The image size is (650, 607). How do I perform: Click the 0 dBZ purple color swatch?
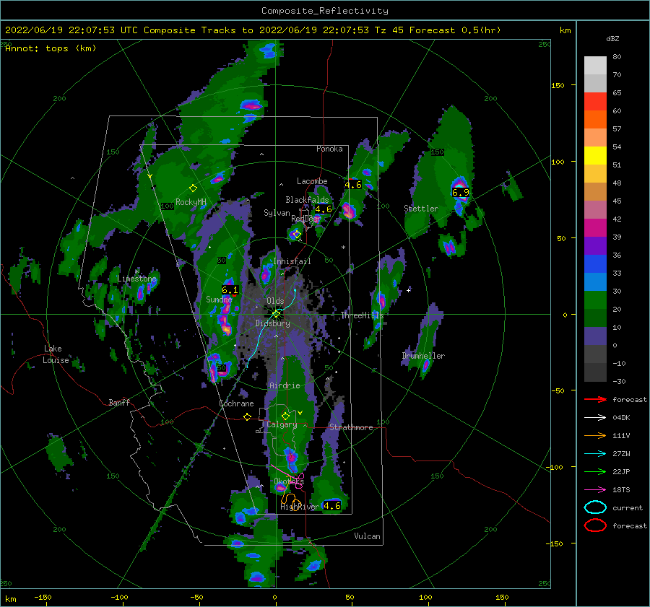595,336
